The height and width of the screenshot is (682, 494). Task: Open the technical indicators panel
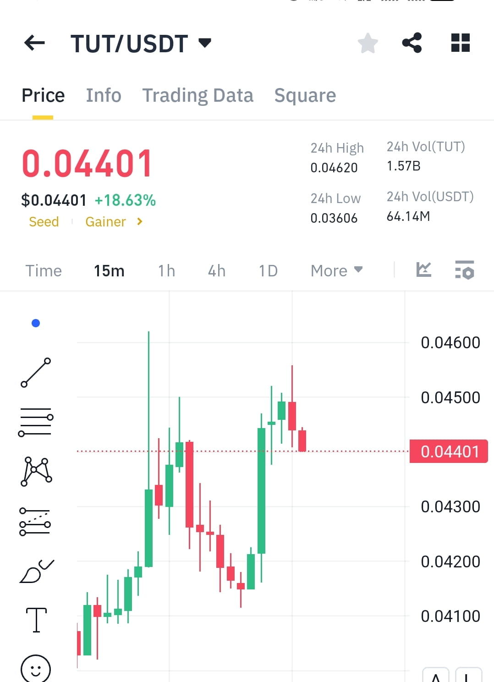point(424,270)
